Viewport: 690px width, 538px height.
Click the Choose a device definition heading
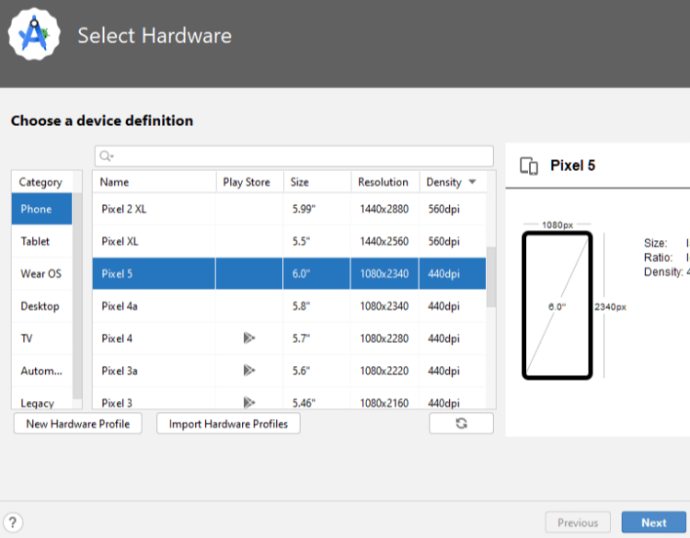click(x=102, y=120)
